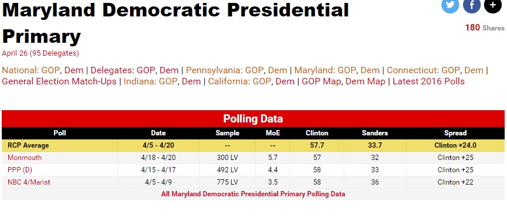507x218 pixels.
Task: Click the RCP Average row label
Action: pos(28,145)
